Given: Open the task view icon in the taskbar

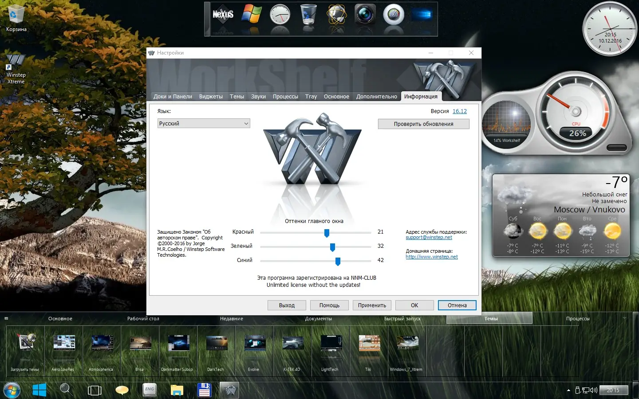Looking at the screenshot, I should pos(95,391).
